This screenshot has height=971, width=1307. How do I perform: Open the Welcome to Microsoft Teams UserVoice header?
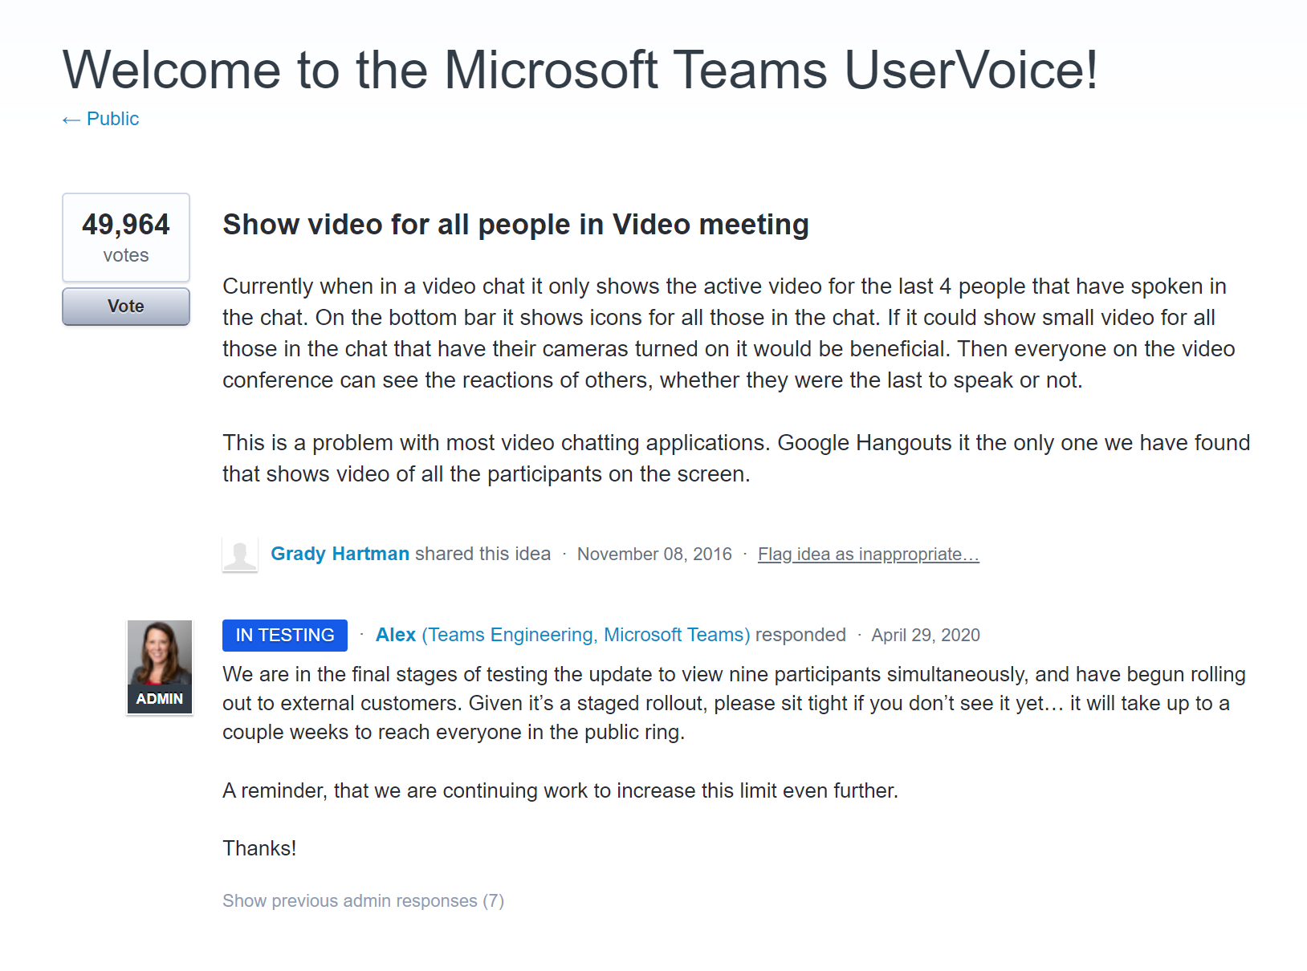(x=580, y=70)
